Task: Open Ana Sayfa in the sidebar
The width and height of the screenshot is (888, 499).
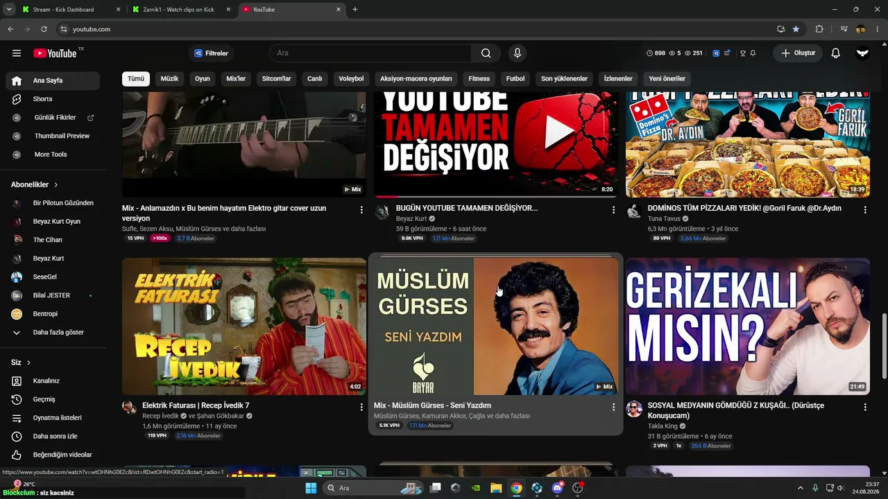Action: click(x=53, y=80)
